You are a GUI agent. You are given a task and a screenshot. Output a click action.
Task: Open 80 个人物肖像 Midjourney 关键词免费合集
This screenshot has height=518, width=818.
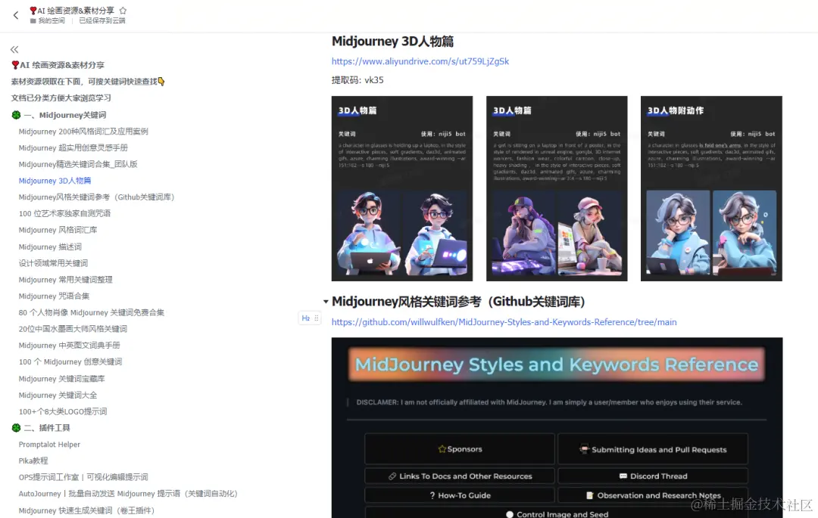(x=92, y=312)
